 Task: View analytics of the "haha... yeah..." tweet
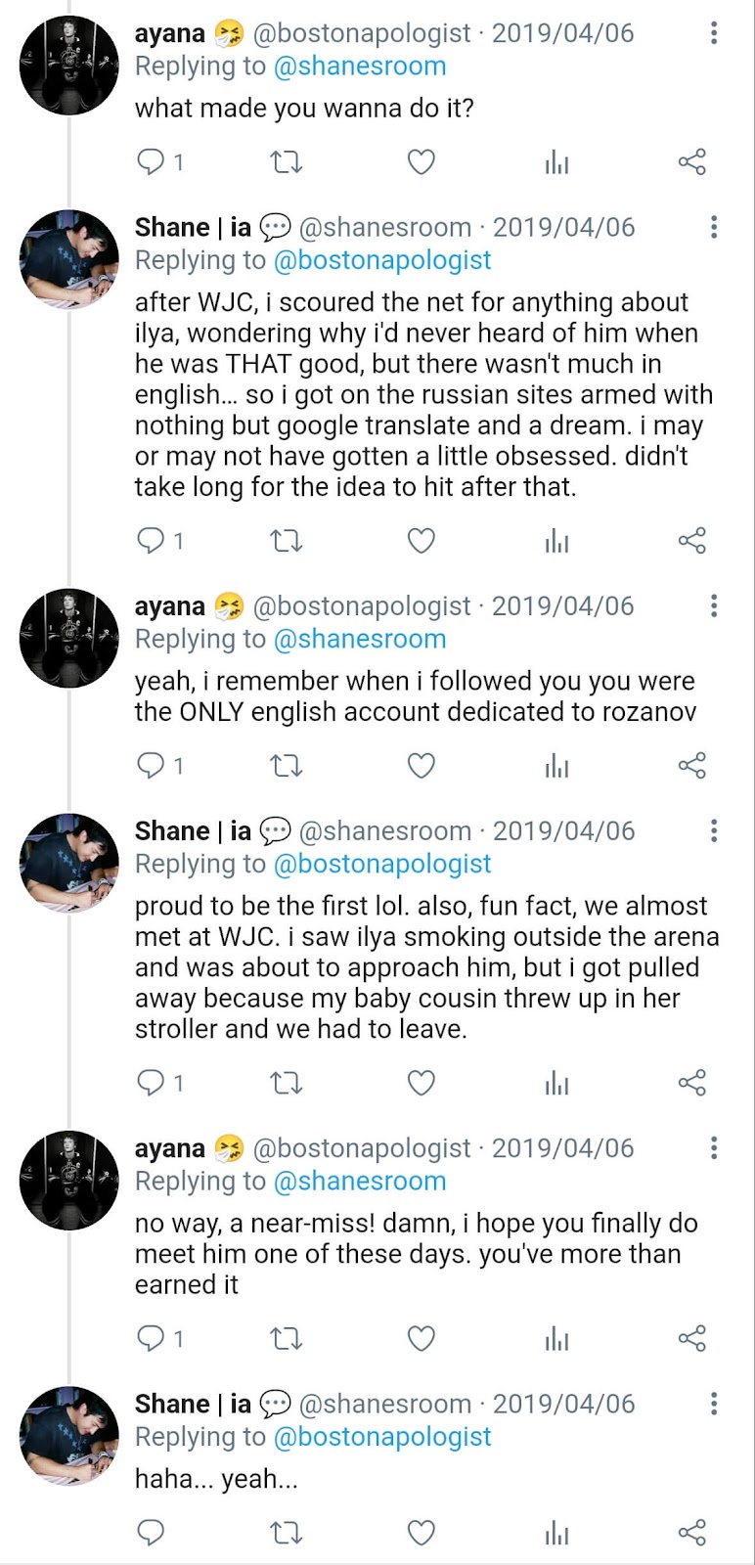pyautogui.click(x=556, y=1533)
